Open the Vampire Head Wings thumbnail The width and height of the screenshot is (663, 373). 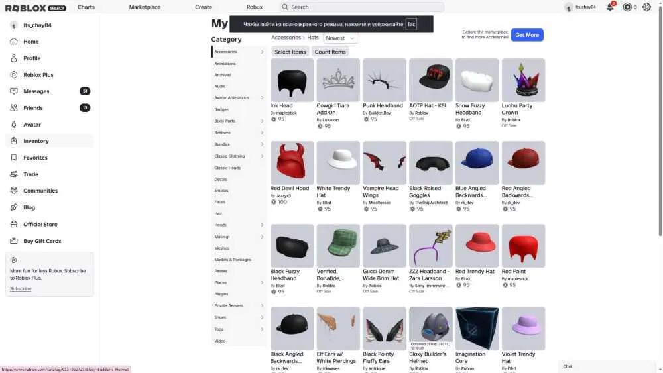(x=385, y=162)
